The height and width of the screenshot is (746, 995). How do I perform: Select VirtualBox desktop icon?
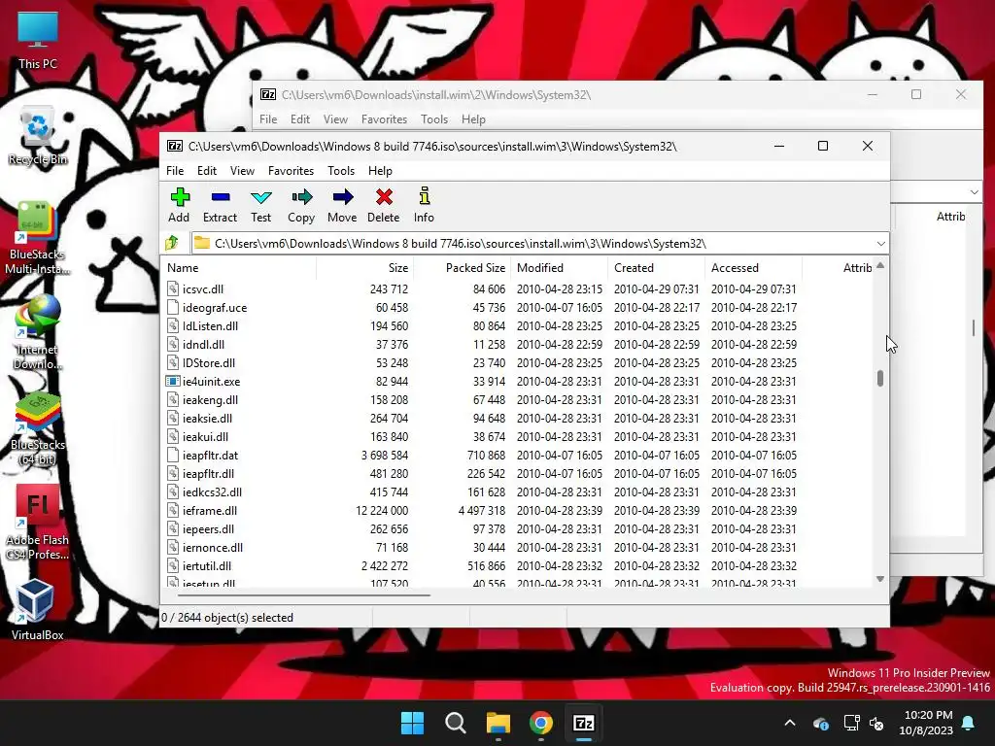point(38,610)
